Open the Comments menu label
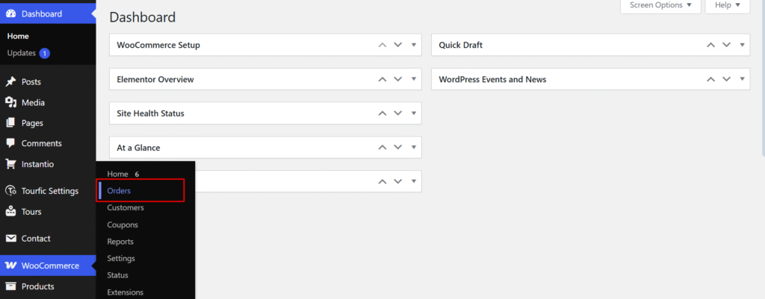The width and height of the screenshot is (765, 299). pos(42,144)
